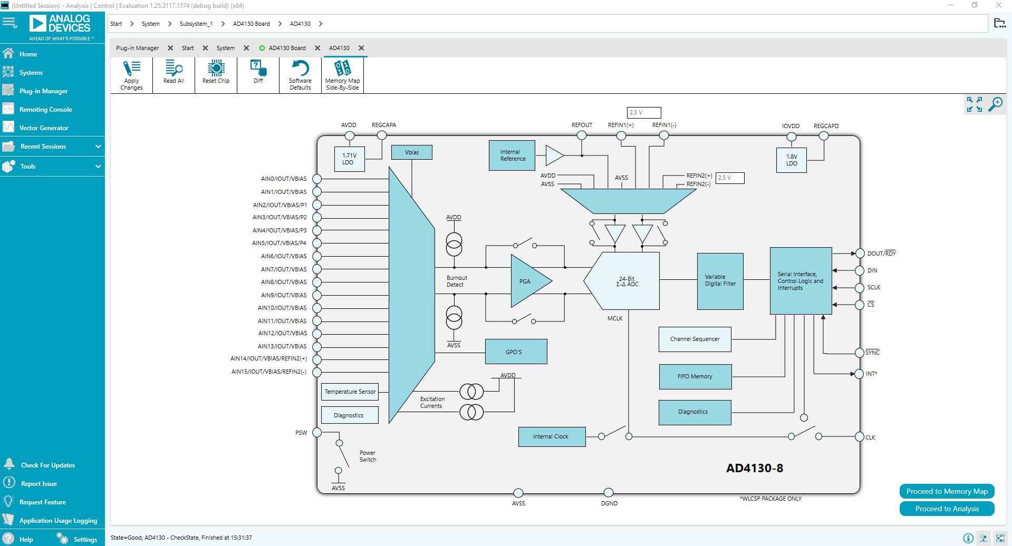Close the Plug-in Manager tab
This screenshot has width=1012, height=546.
click(x=170, y=48)
